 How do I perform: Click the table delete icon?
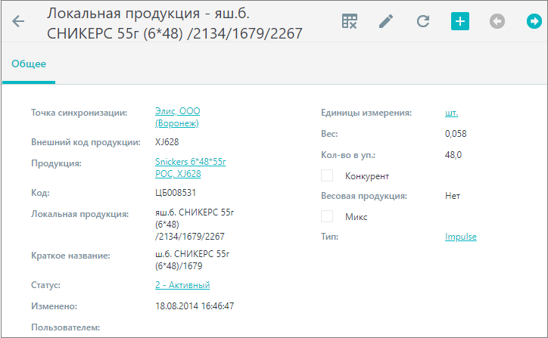(x=350, y=21)
